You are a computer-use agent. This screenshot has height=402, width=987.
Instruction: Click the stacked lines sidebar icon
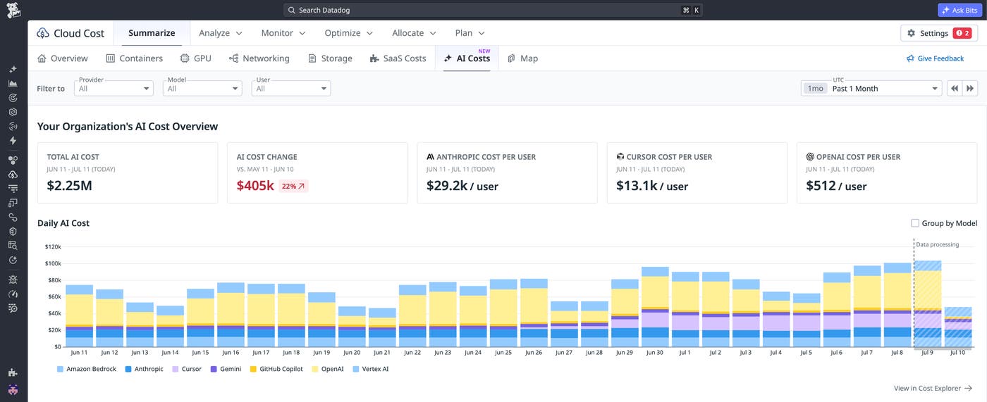point(13,189)
